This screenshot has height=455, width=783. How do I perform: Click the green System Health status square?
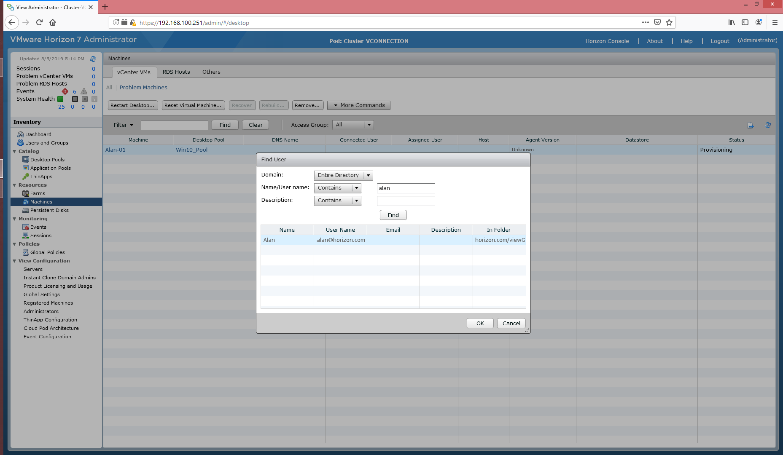click(x=60, y=99)
